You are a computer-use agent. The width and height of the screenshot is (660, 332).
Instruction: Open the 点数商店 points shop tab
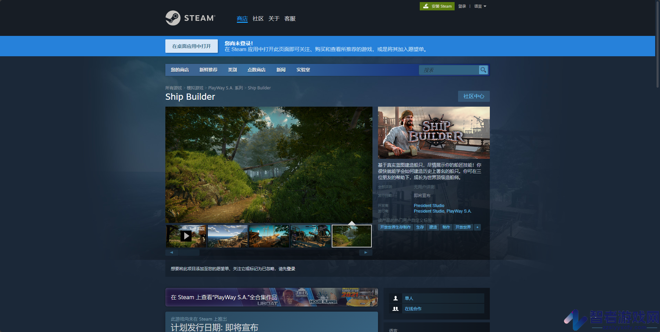(x=256, y=70)
